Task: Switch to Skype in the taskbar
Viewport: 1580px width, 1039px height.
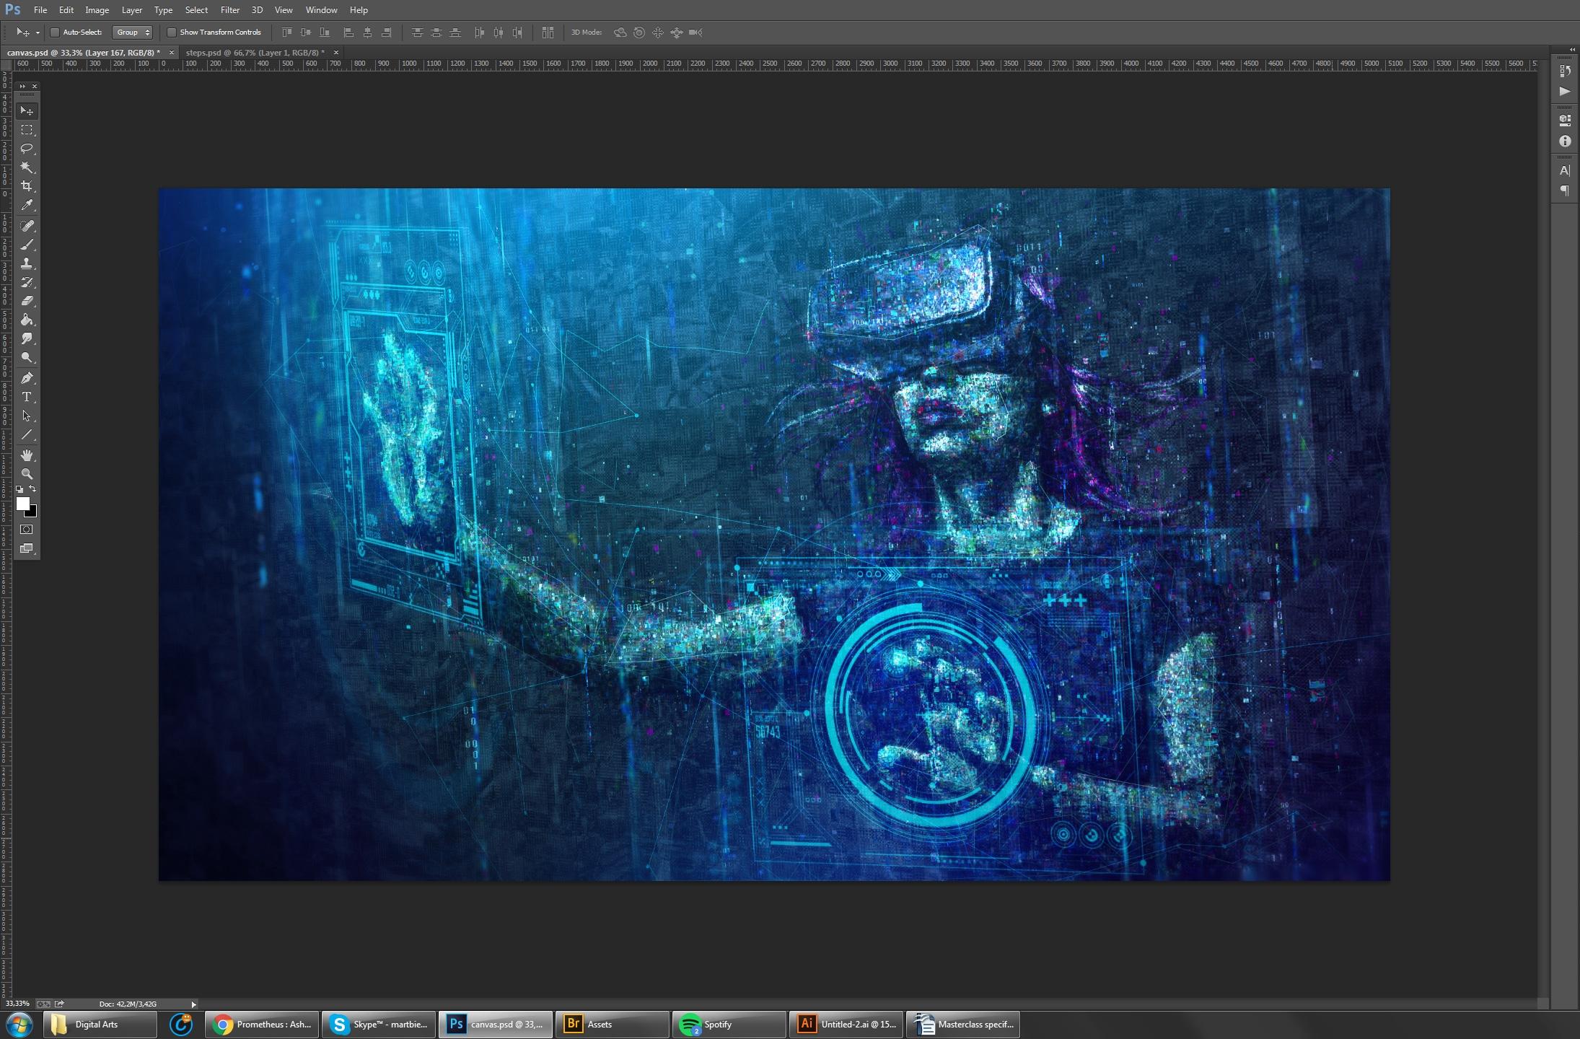Action: (x=378, y=1025)
